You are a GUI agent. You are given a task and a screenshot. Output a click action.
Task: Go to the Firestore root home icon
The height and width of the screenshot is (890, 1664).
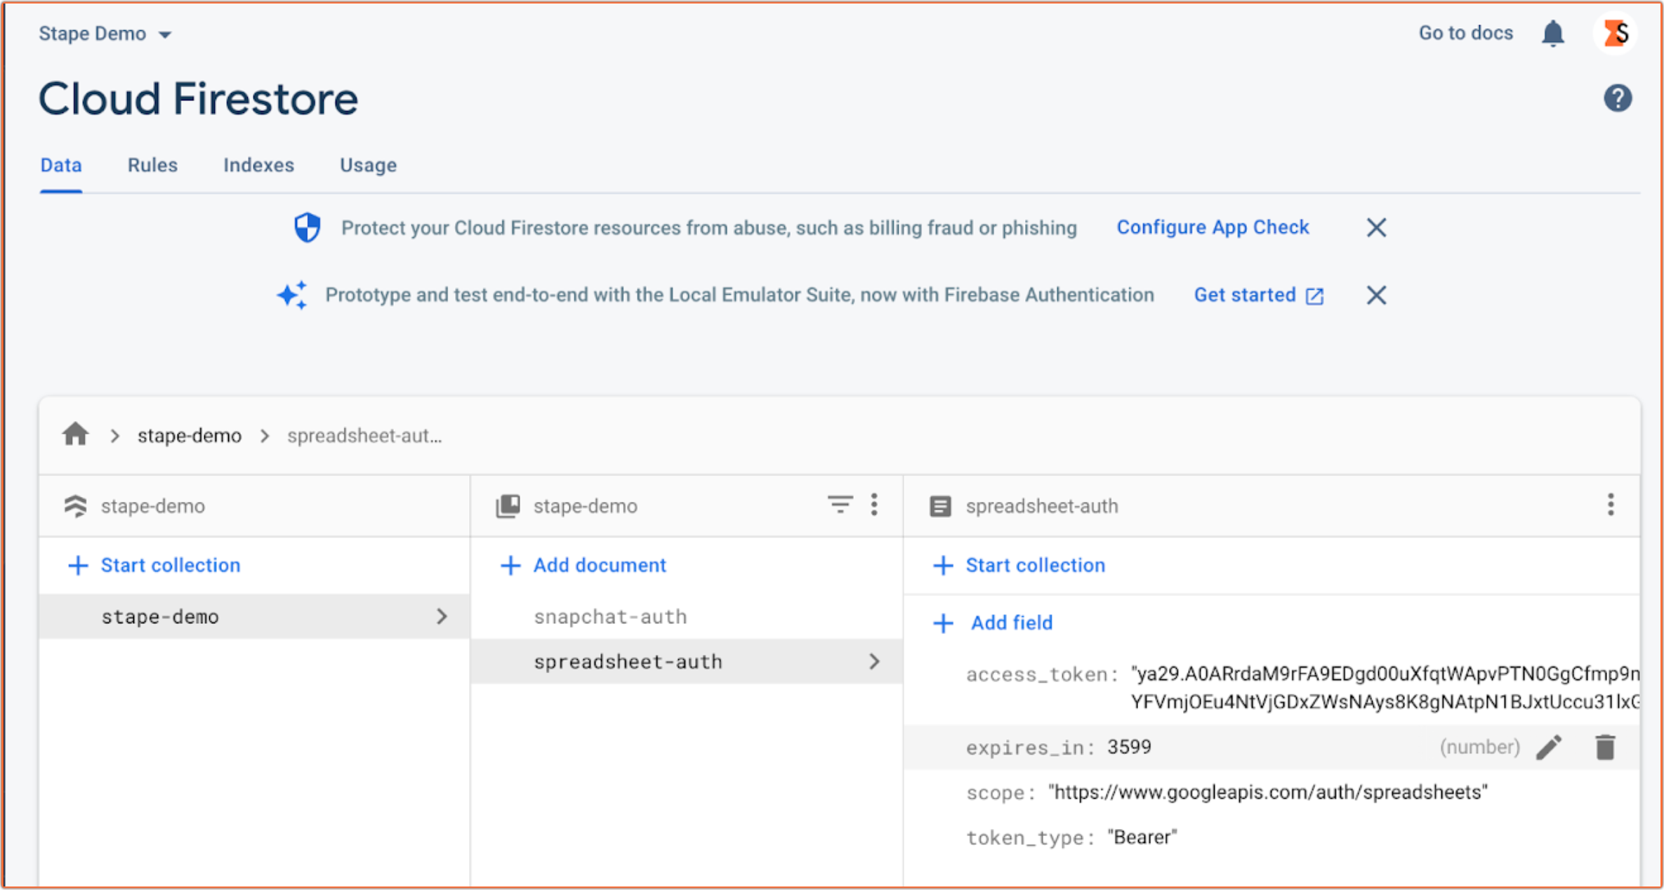75,434
